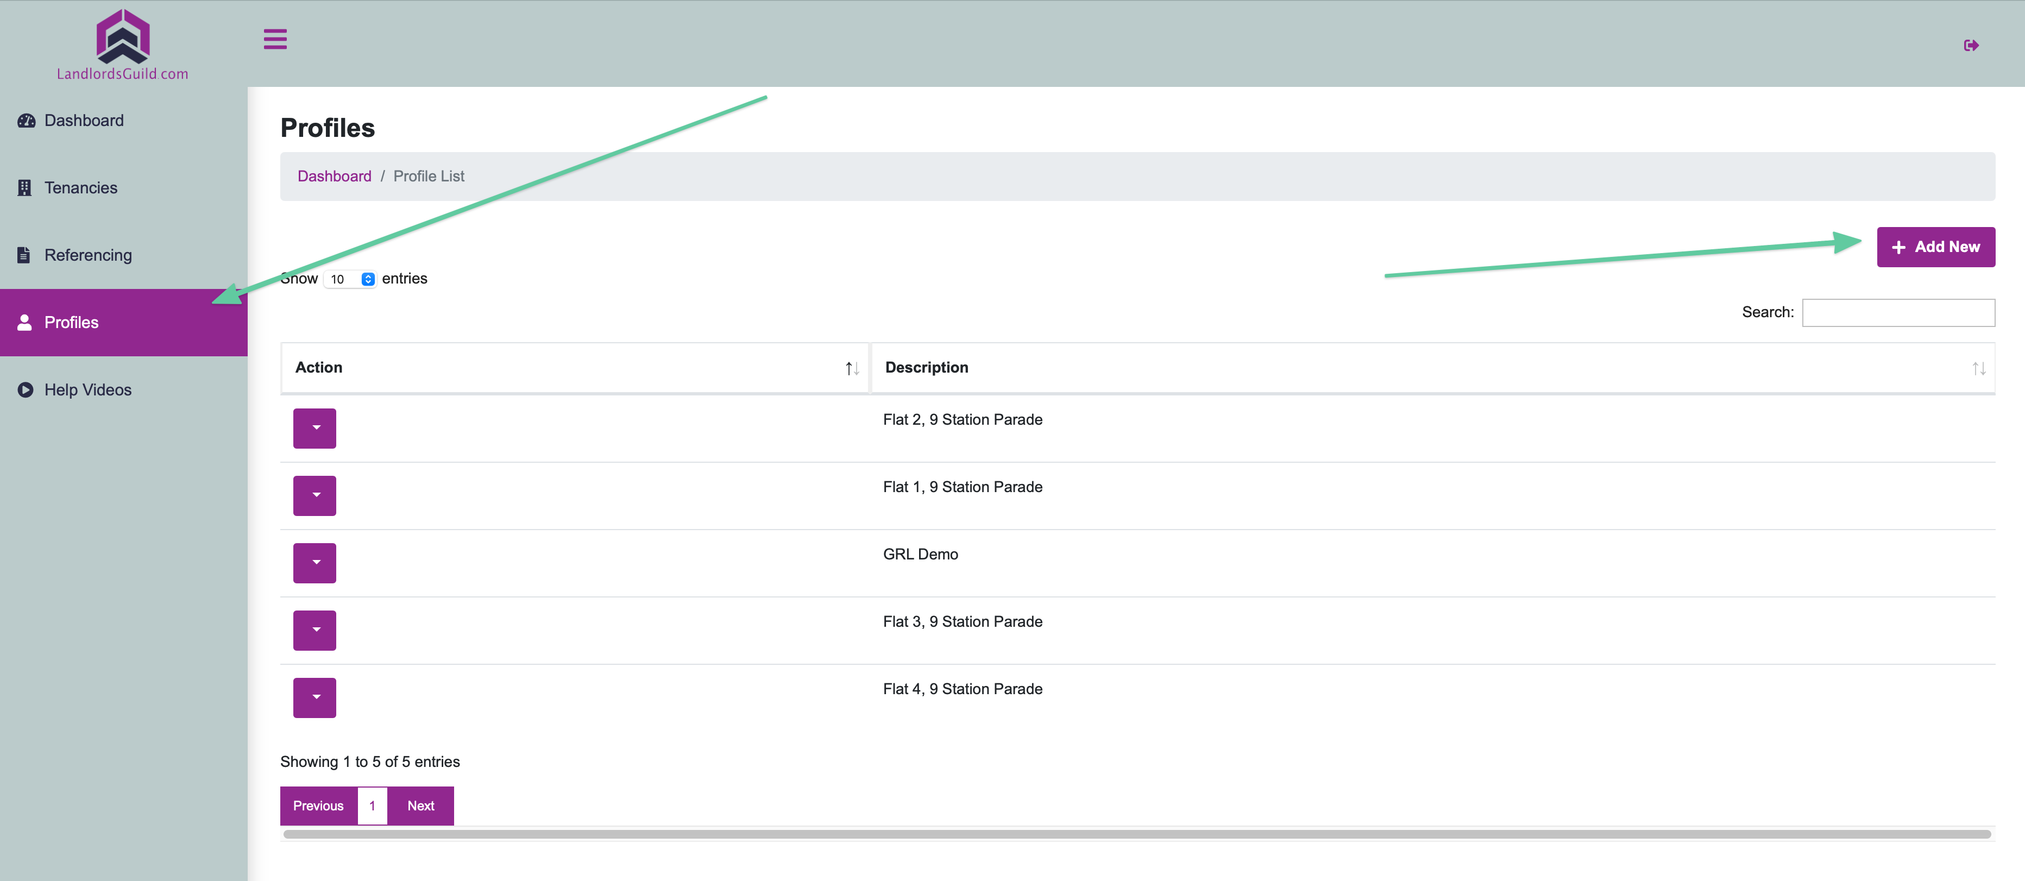Image resolution: width=2025 pixels, height=881 pixels.
Task: Click the LandlordsGuild logo
Action: (123, 45)
